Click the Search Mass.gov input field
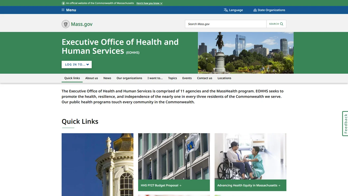Screen dimensions: 348x196 pos(226,24)
